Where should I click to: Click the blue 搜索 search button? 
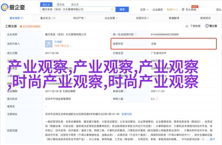pyautogui.click(x=122, y=10)
